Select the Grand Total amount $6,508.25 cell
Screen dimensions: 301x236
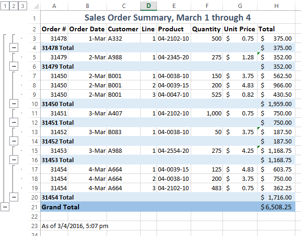coord(277,207)
